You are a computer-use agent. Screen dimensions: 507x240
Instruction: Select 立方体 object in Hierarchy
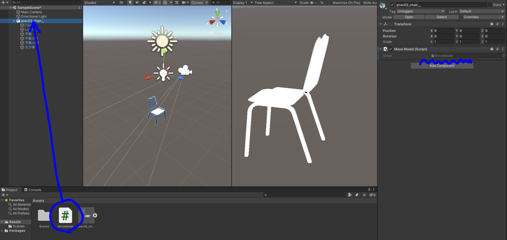pyautogui.click(x=29, y=47)
